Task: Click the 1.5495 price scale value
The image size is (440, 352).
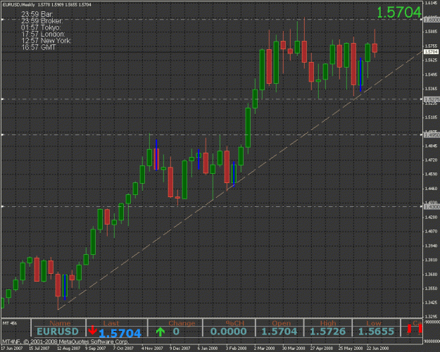Action: [x=431, y=75]
